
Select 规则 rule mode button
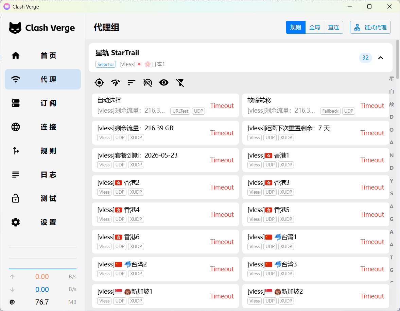tap(295, 28)
